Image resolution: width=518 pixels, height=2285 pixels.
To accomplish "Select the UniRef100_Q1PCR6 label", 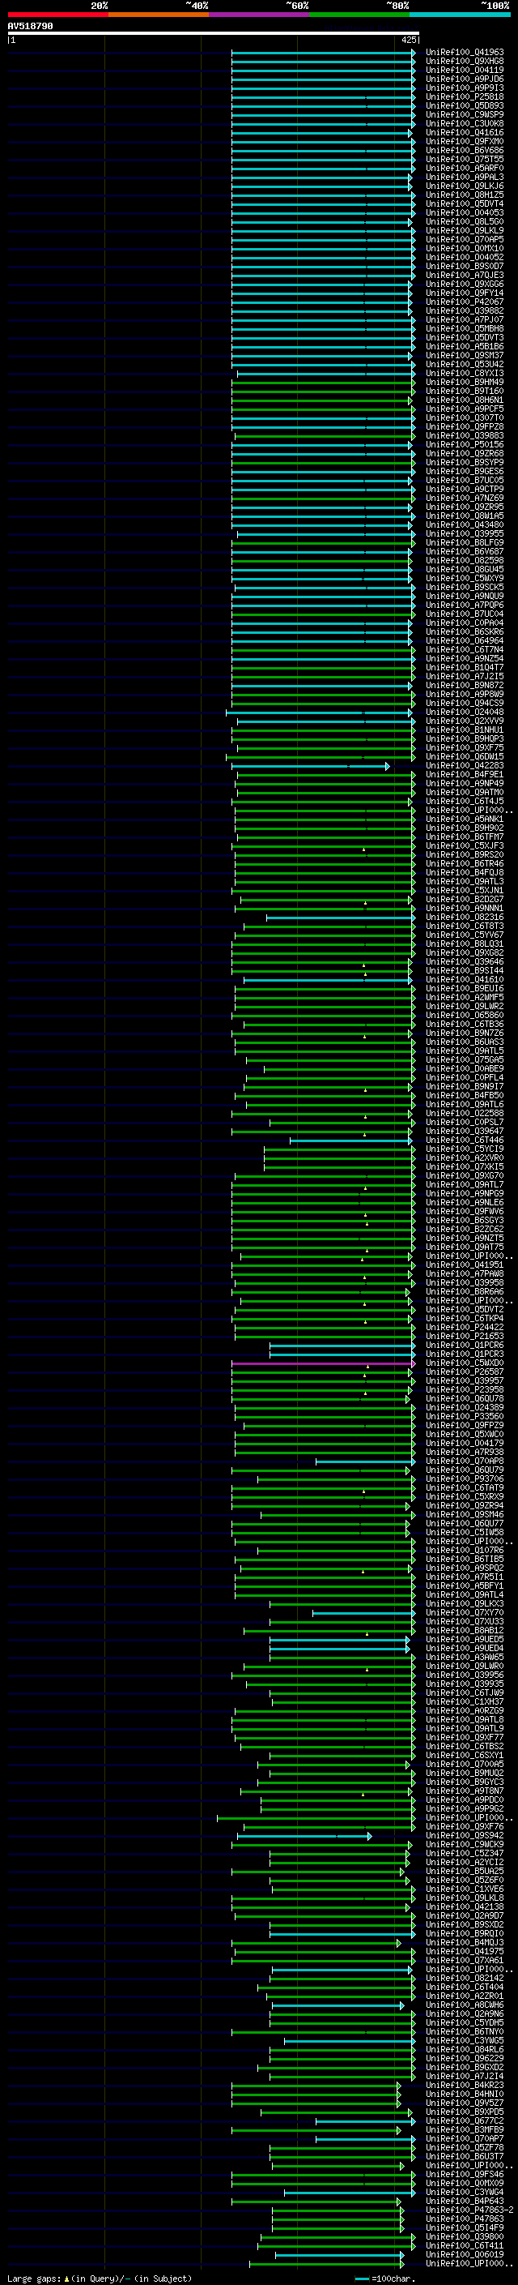I will coord(465,1346).
